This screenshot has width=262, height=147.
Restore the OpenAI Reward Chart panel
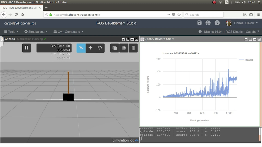coord(246,39)
